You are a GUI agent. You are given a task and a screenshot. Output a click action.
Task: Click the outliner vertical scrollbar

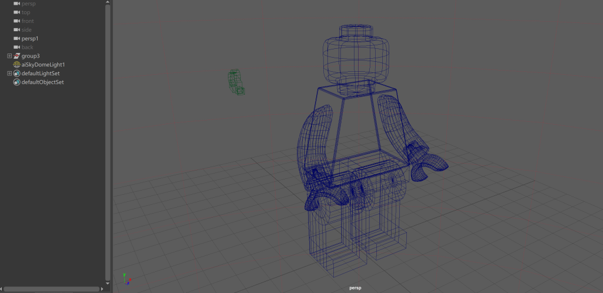108,142
